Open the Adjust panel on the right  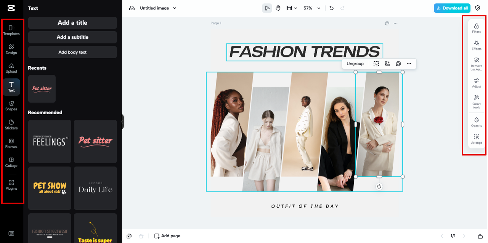point(476,83)
